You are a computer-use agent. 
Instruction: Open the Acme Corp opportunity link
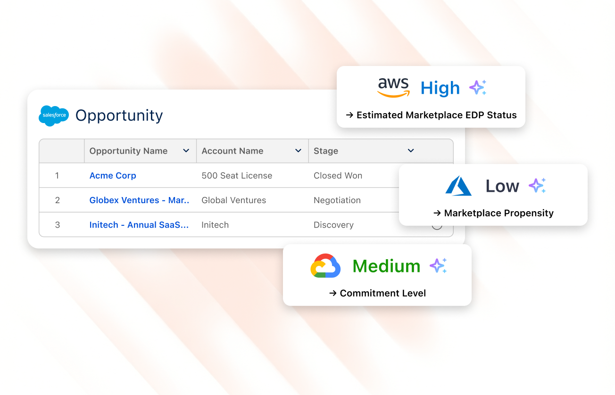(113, 176)
